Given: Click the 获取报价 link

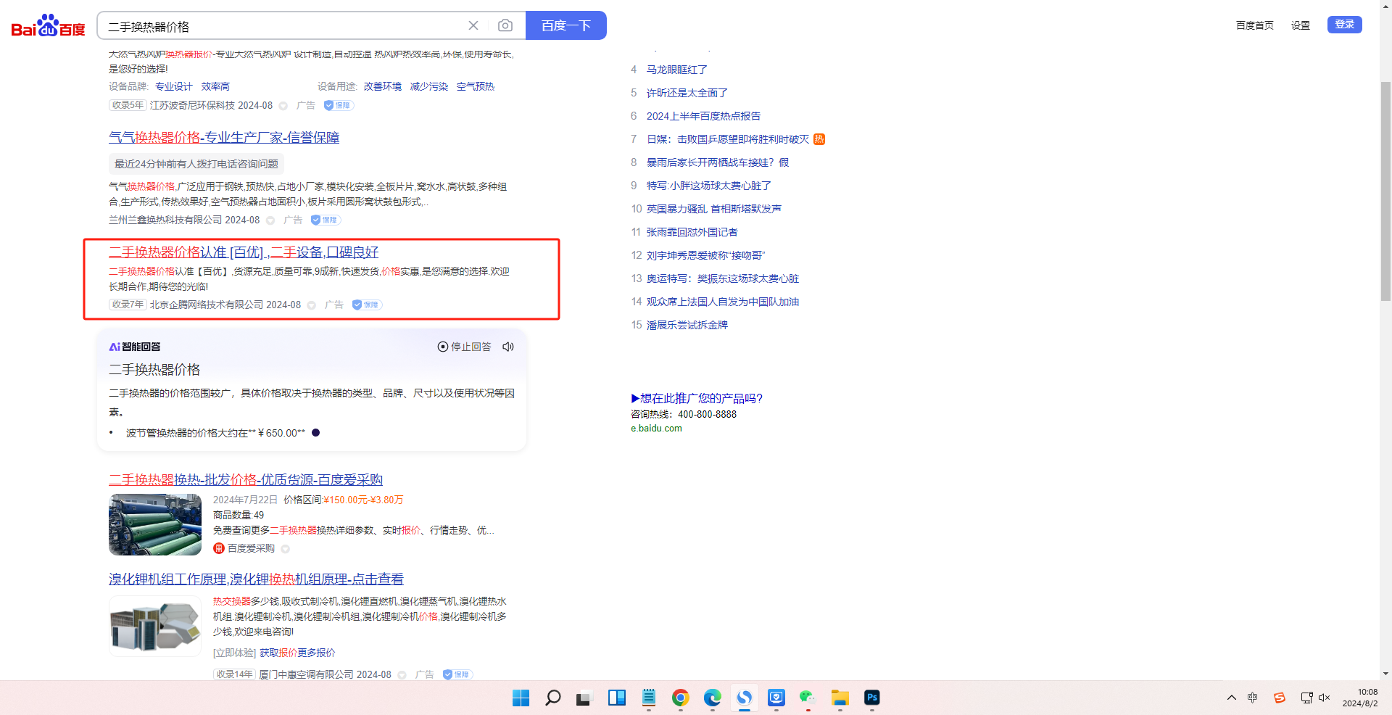Looking at the screenshot, I should coord(278,653).
